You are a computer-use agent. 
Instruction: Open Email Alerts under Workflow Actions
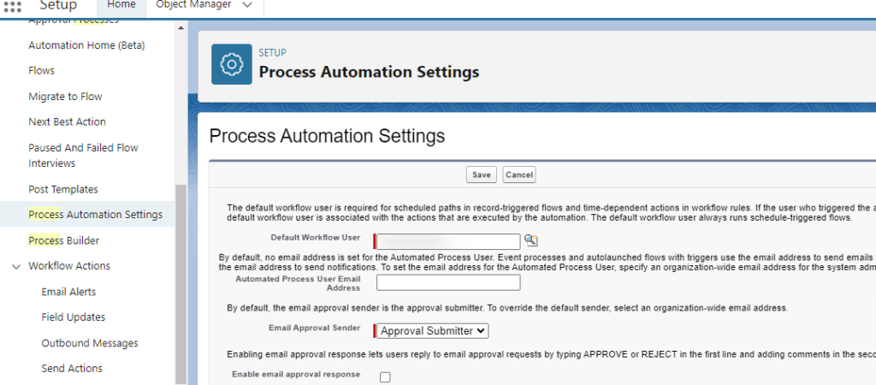[x=68, y=292]
